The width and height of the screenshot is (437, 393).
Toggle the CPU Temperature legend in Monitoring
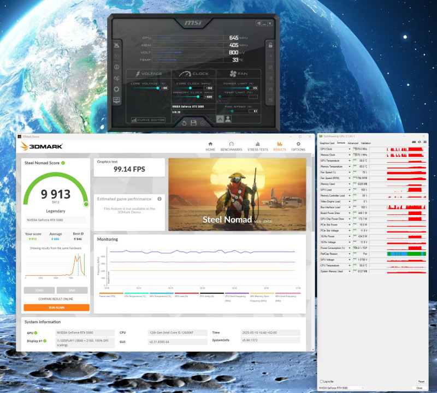[136, 295]
